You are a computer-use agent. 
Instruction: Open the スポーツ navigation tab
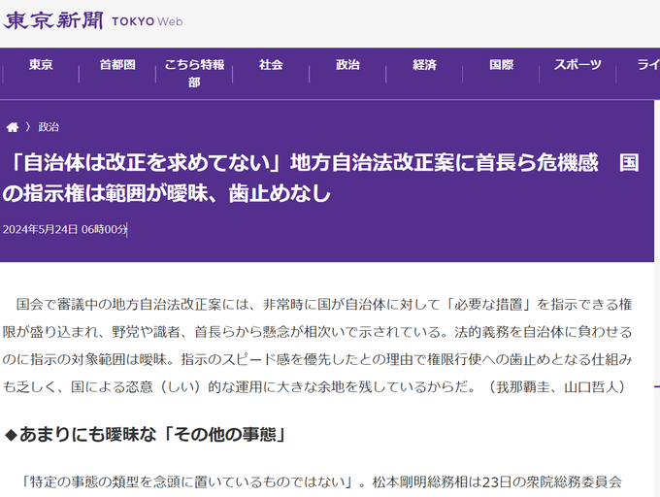click(577, 65)
